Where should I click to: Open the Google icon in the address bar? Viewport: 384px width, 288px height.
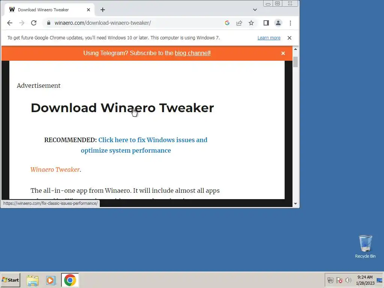point(227,23)
